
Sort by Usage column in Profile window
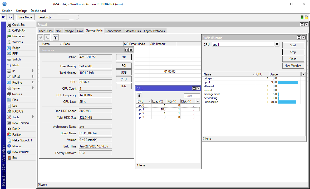pyautogui.click(x=285, y=74)
